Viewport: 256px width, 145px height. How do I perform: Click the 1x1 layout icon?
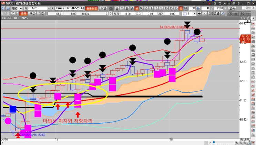click(x=204, y=14)
